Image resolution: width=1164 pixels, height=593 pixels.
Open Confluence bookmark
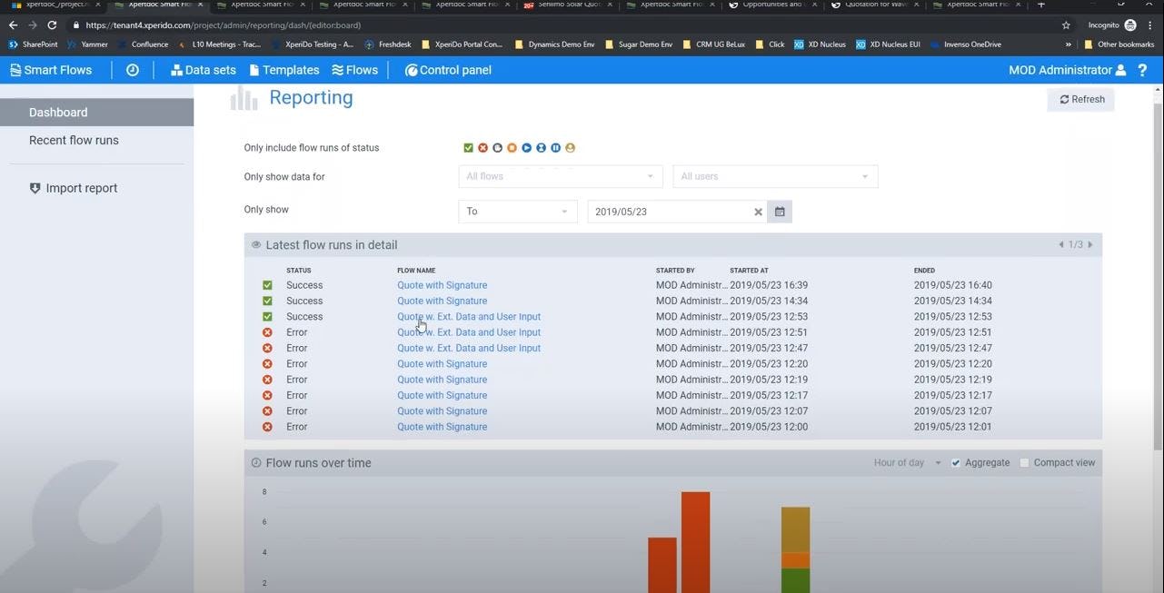(x=143, y=44)
